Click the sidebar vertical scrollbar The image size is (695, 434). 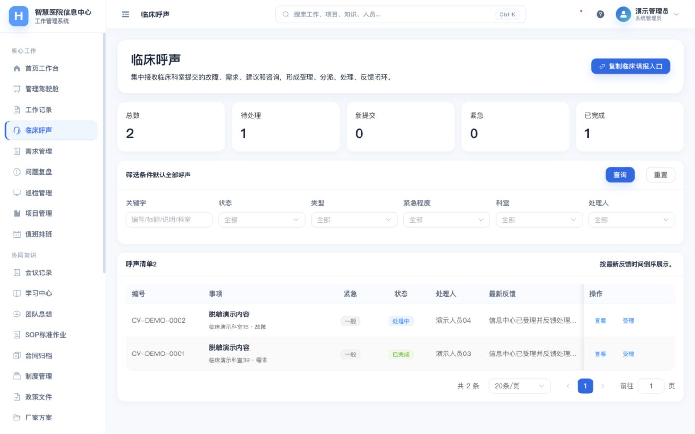tap(104, 153)
